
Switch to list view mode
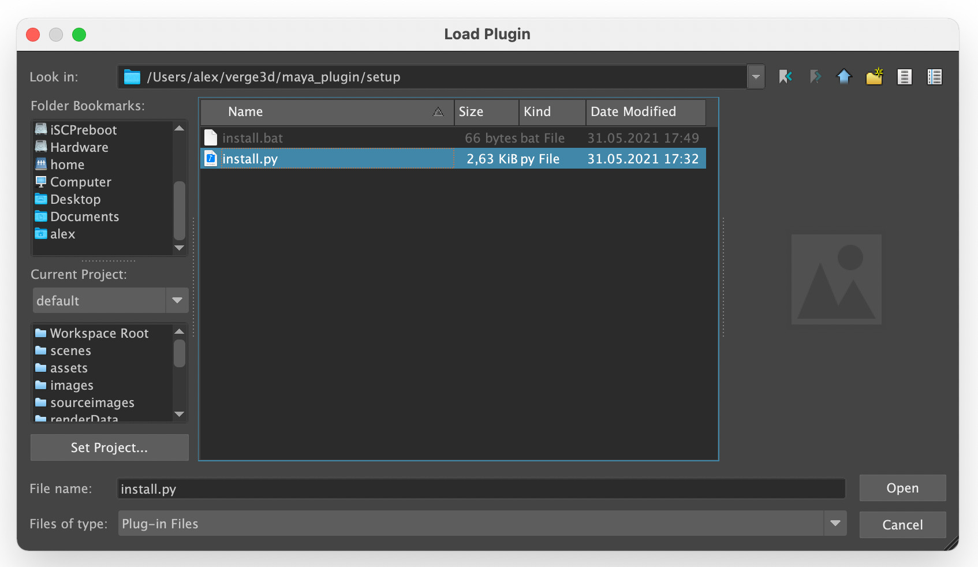(905, 77)
